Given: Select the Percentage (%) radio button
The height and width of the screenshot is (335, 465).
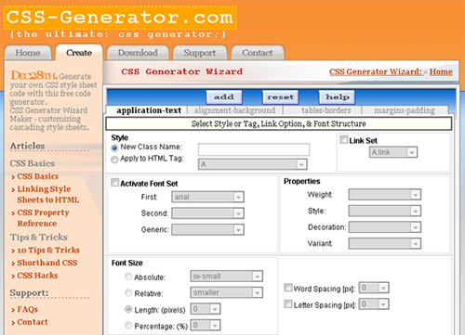Looking at the screenshot, I should pyautogui.click(x=128, y=326).
